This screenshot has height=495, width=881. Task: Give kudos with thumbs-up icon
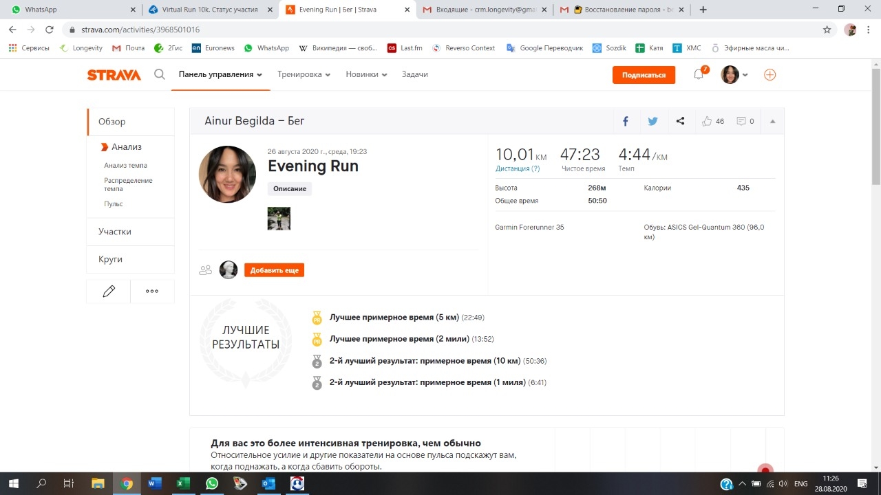[707, 121]
